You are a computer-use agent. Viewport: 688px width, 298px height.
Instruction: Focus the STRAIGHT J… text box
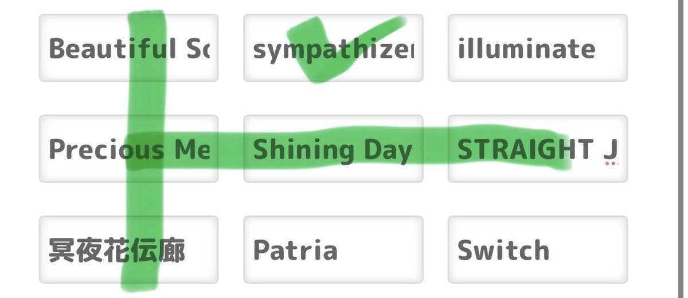click(x=538, y=149)
